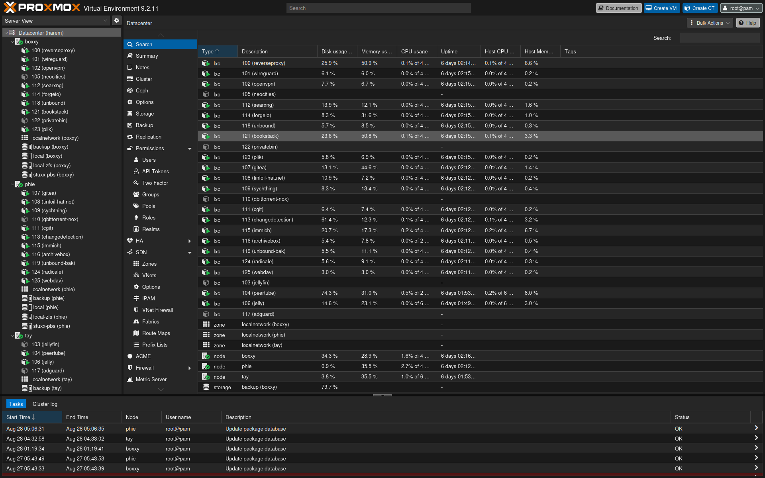Click the Storage database icon in the side menu
The height and width of the screenshot is (478, 765).
coord(130,114)
